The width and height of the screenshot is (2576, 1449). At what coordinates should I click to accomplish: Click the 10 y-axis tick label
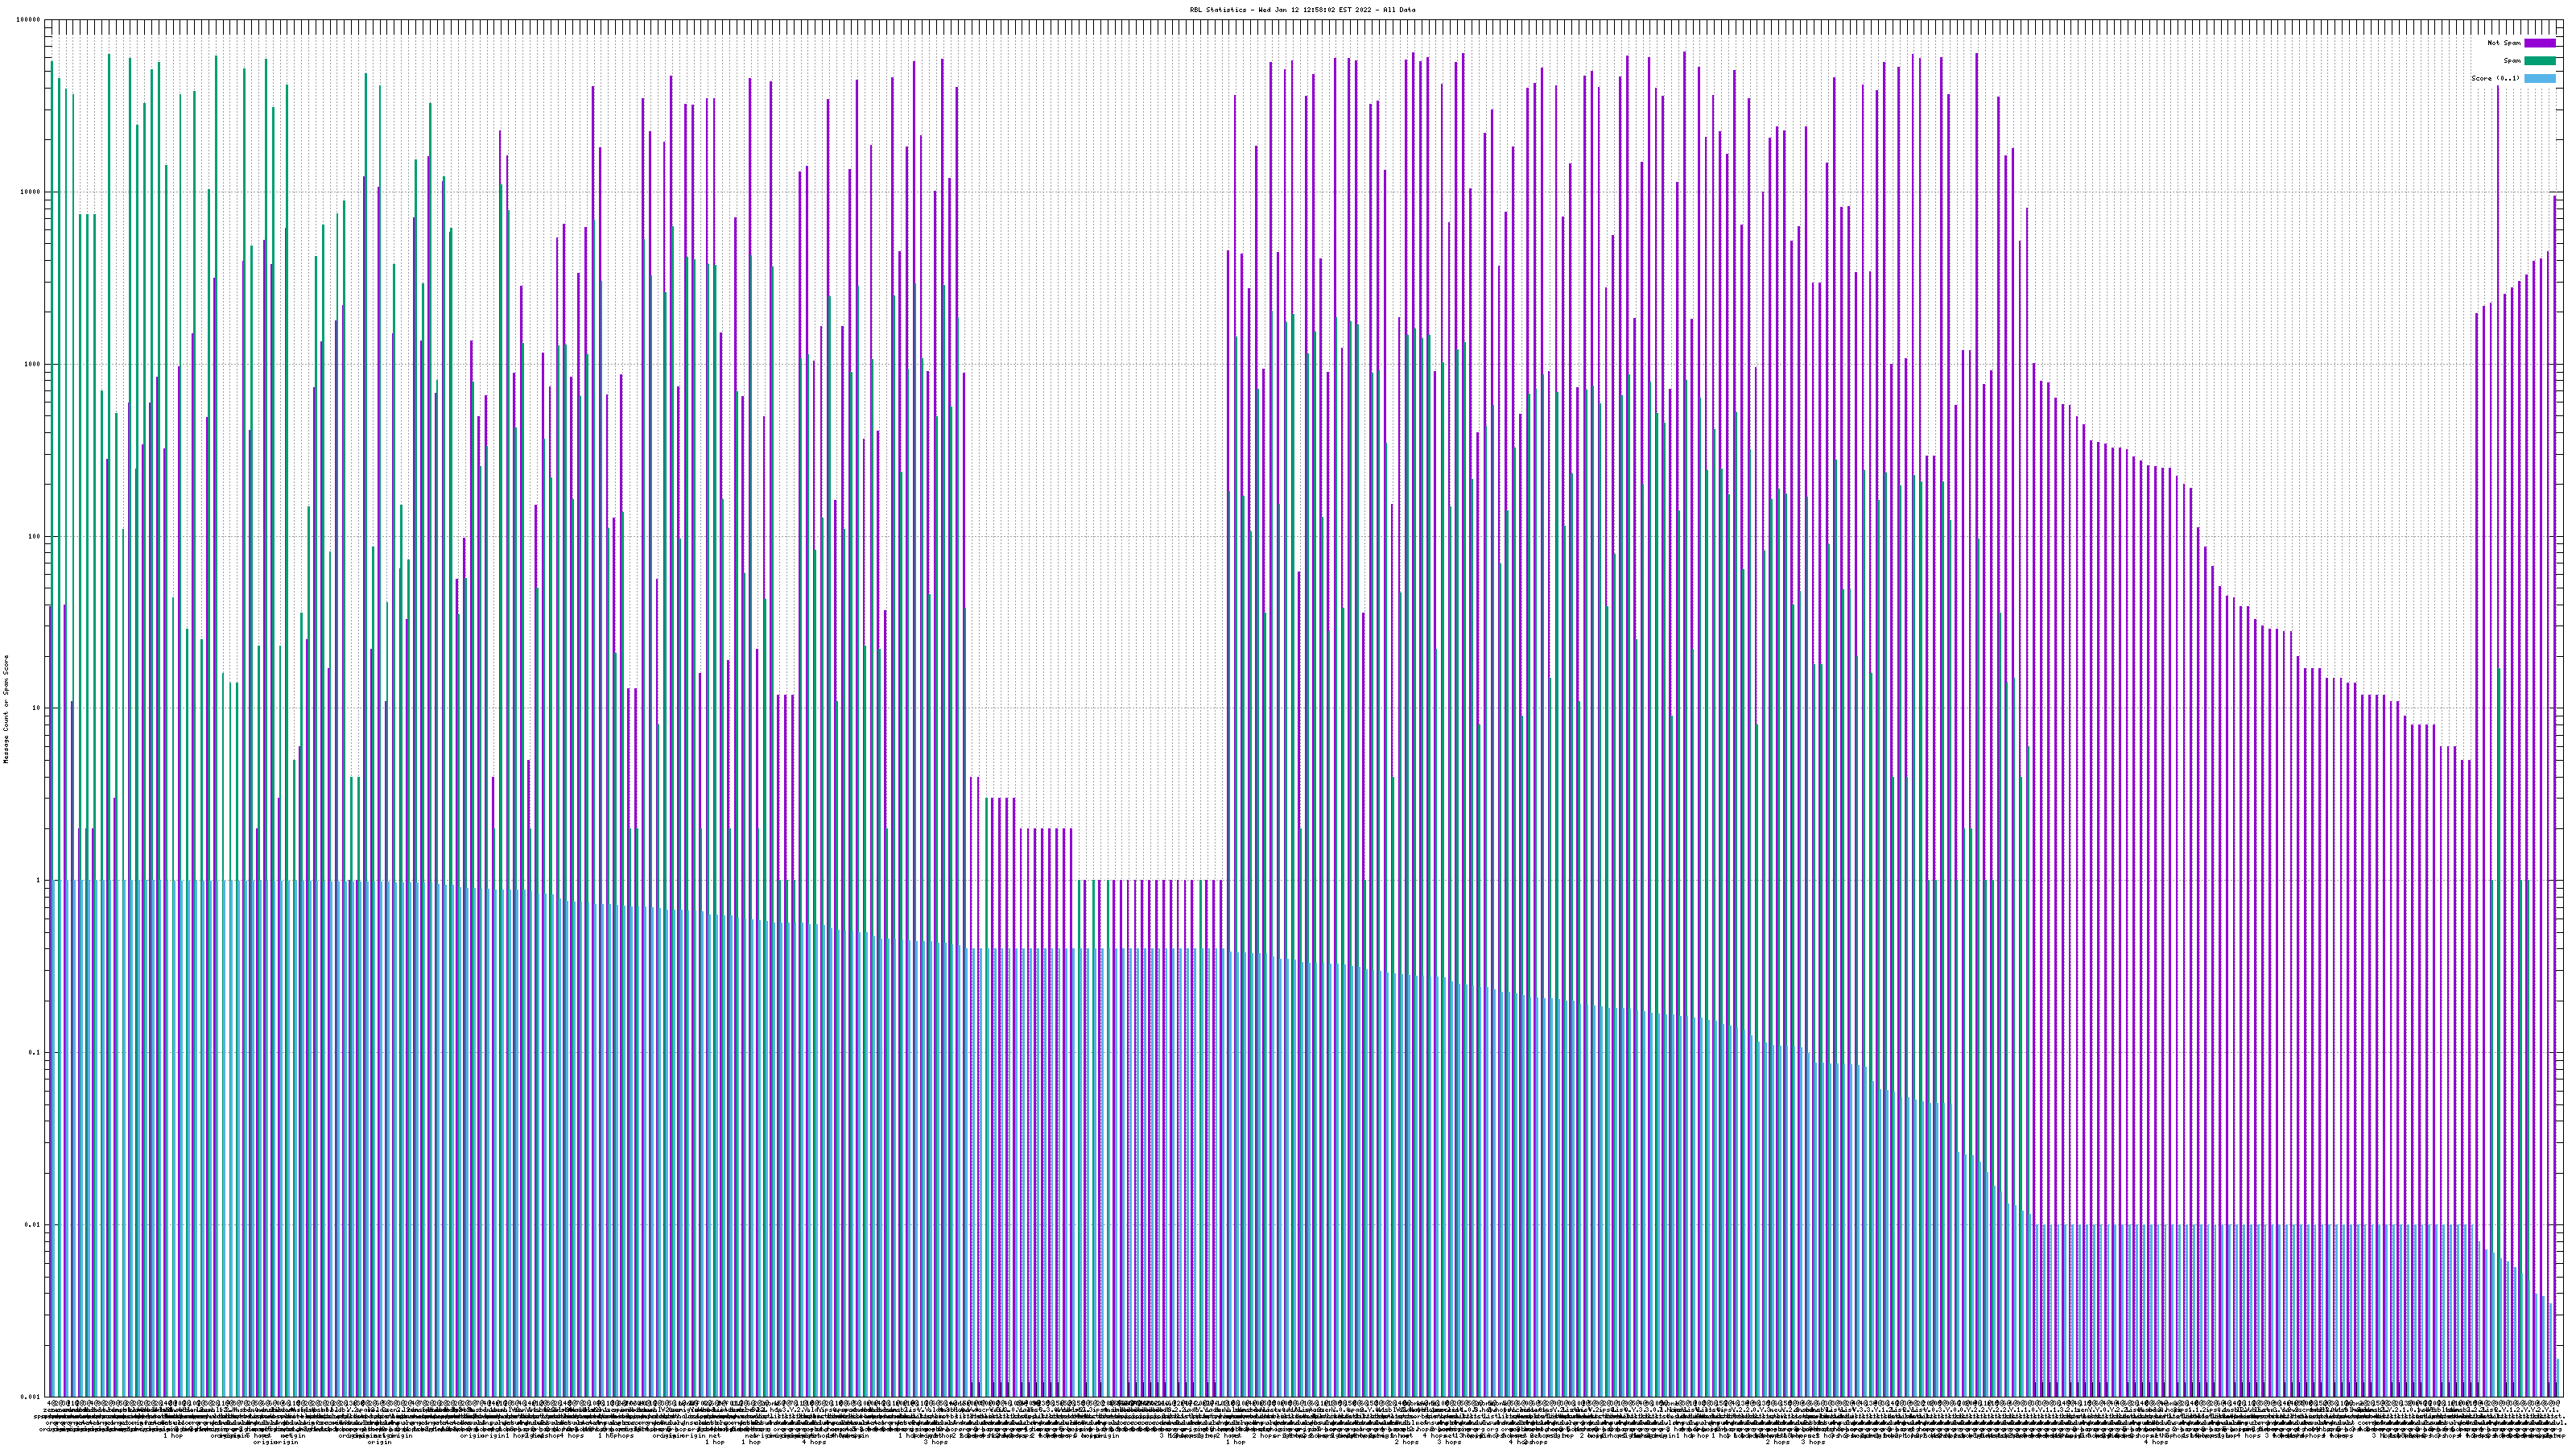click(x=36, y=708)
